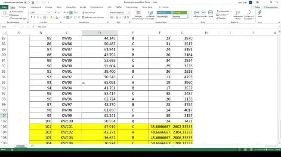Click the red font color icon
This screenshot has height=157, width=281.
(57, 17)
